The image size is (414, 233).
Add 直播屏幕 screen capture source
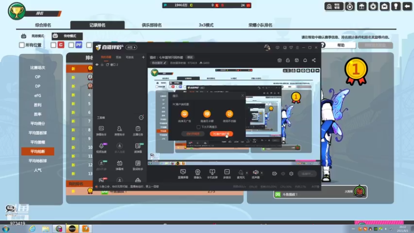pos(183,174)
